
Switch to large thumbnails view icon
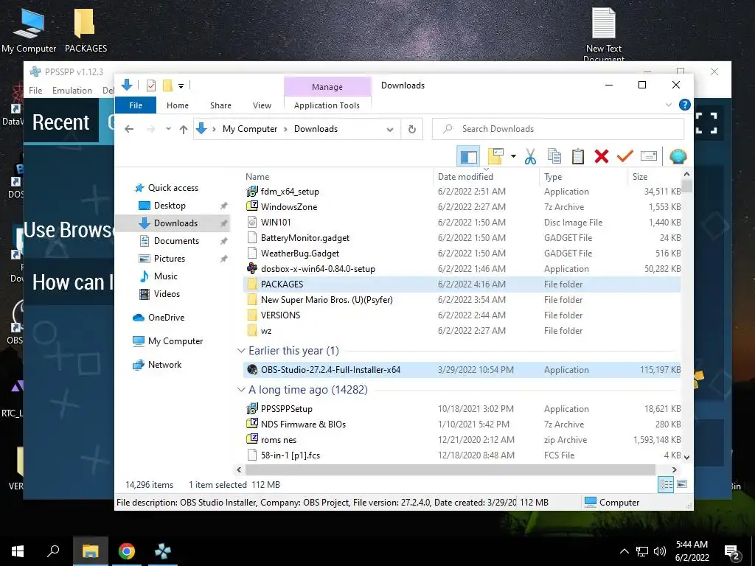coord(682,484)
